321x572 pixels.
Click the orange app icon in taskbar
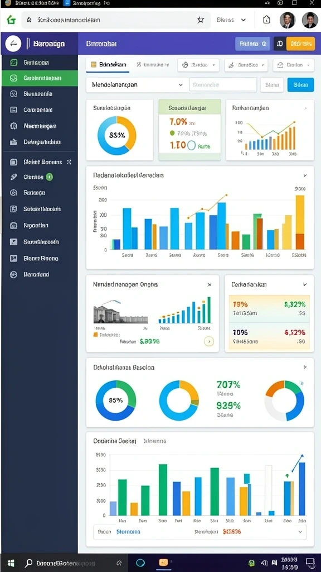point(163,563)
